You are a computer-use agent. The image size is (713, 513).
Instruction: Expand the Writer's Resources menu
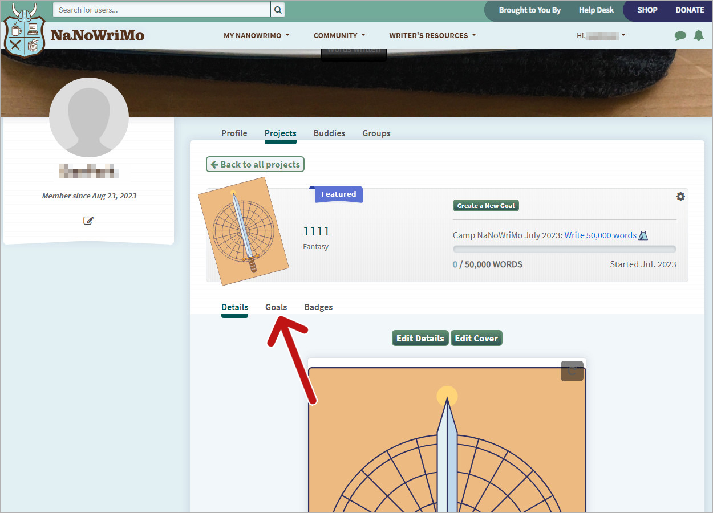tap(432, 35)
